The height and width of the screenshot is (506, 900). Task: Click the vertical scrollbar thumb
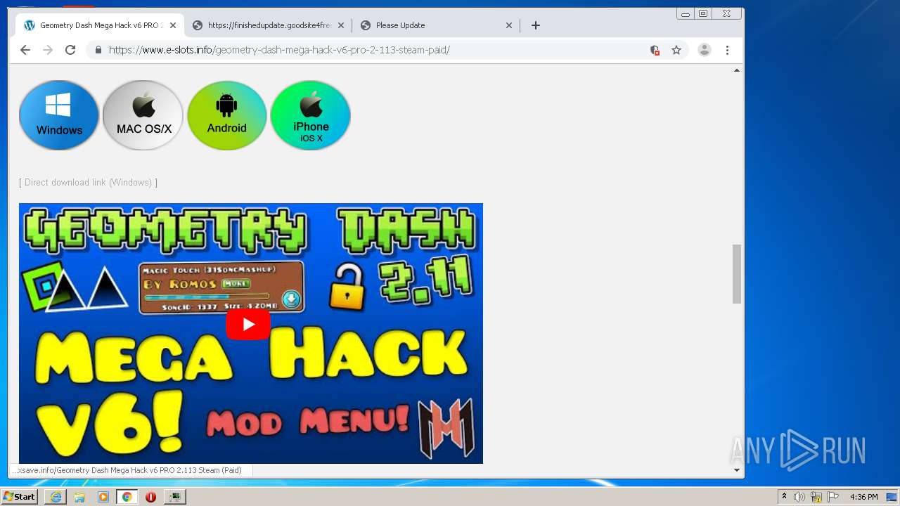[737, 274]
